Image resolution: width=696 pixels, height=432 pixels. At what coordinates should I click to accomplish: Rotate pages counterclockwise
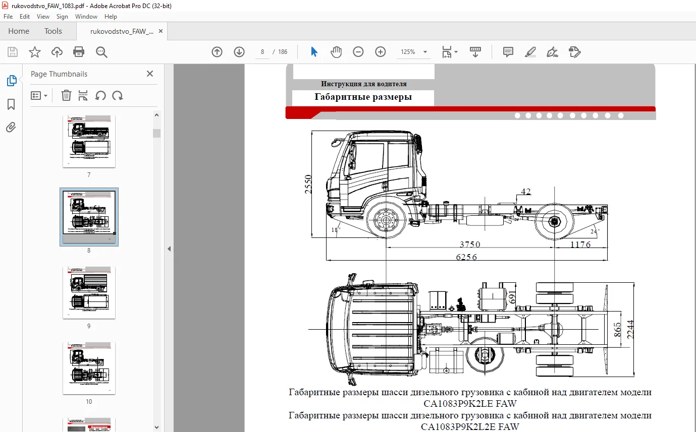point(100,95)
